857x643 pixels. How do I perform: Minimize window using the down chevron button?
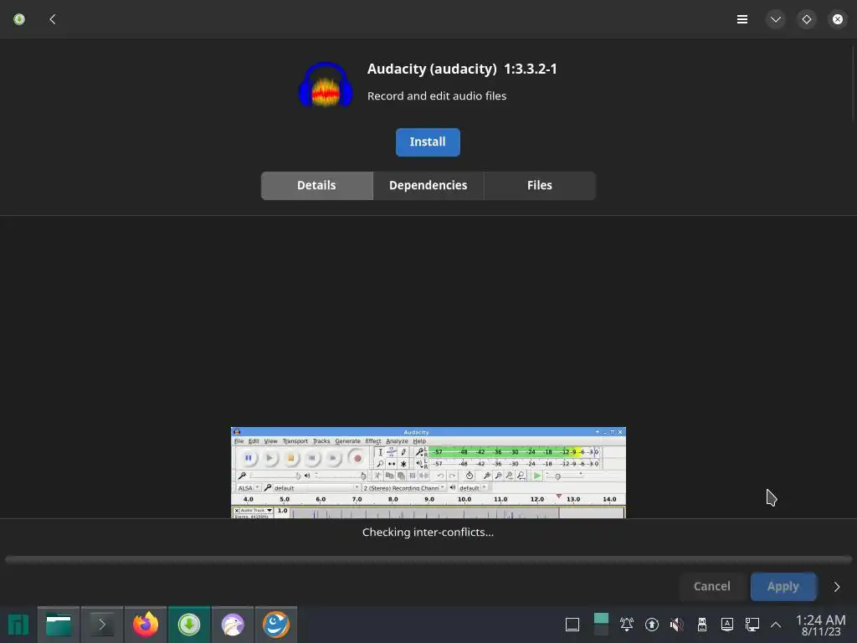point(776,20)
